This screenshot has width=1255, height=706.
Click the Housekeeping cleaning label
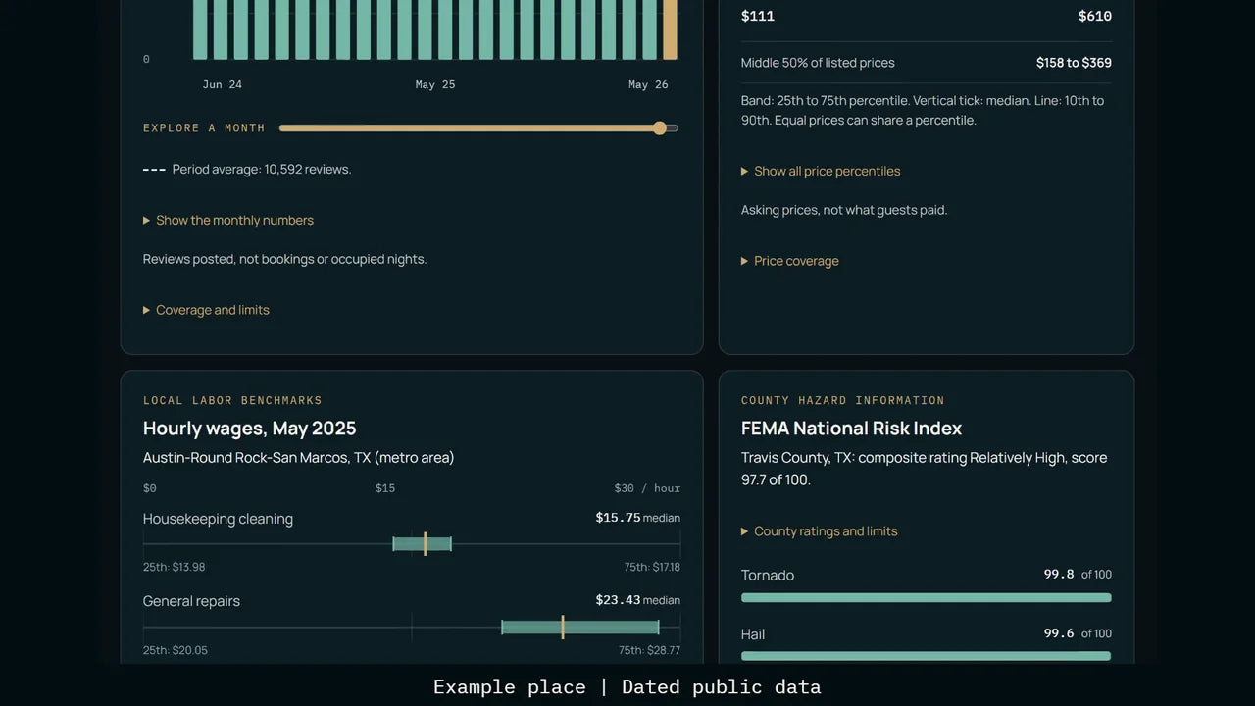[218, 519]
